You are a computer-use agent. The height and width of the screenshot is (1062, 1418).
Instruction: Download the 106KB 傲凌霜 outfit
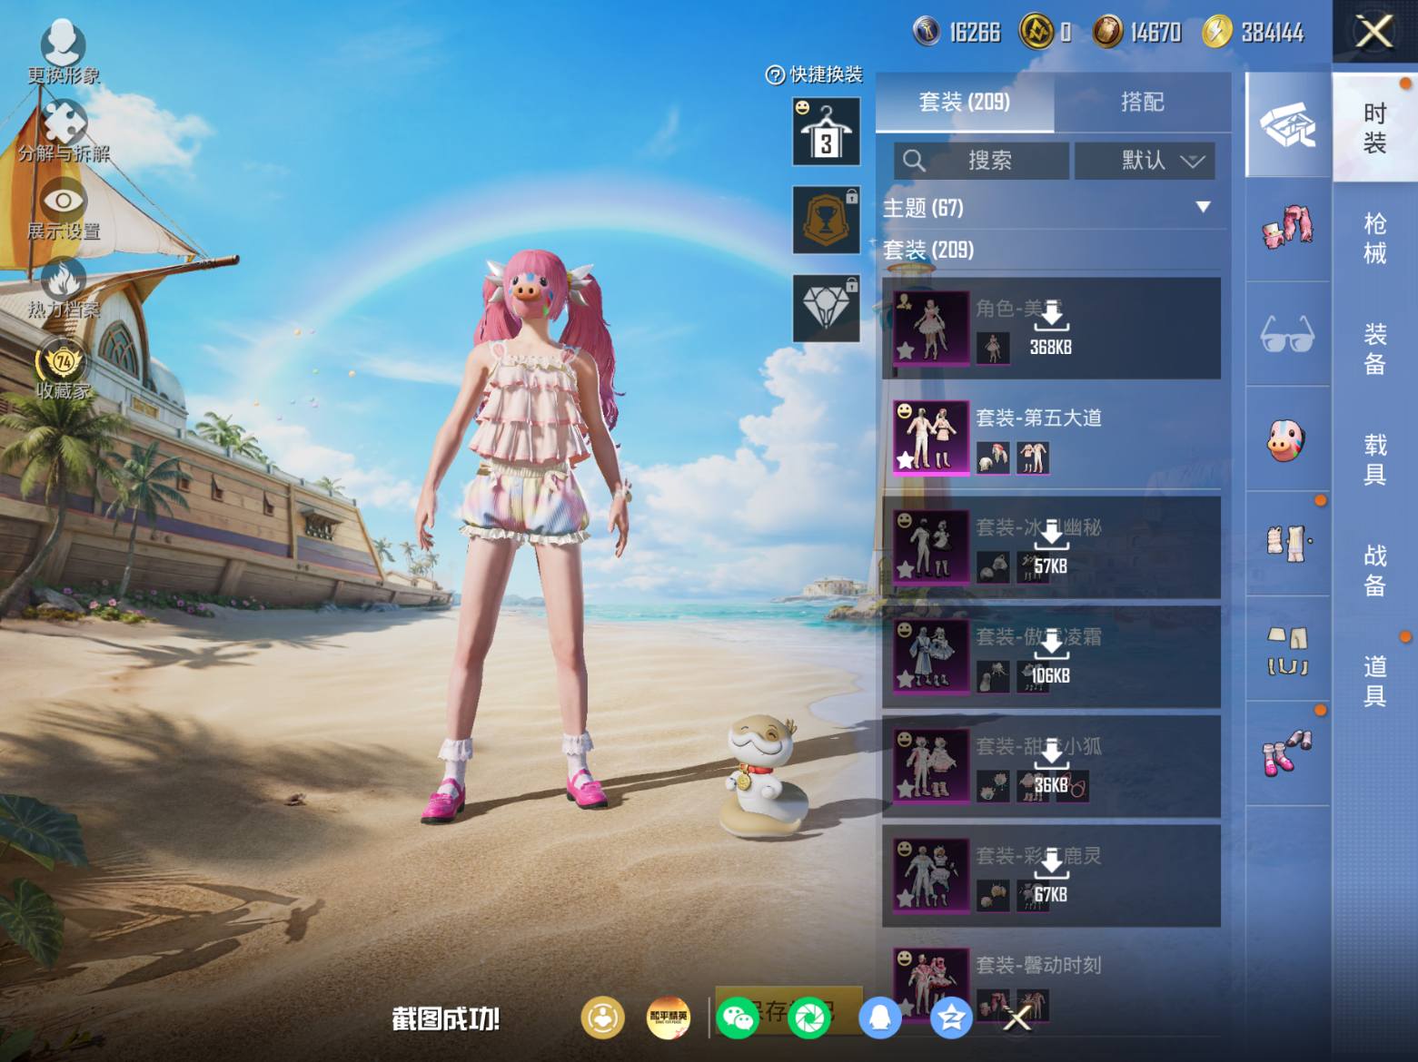pyautogui.click(x=1051, y=657)
